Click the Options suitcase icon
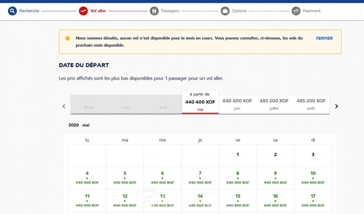The image size is (364, 214). pyautogui.click(x=225, y=11)
